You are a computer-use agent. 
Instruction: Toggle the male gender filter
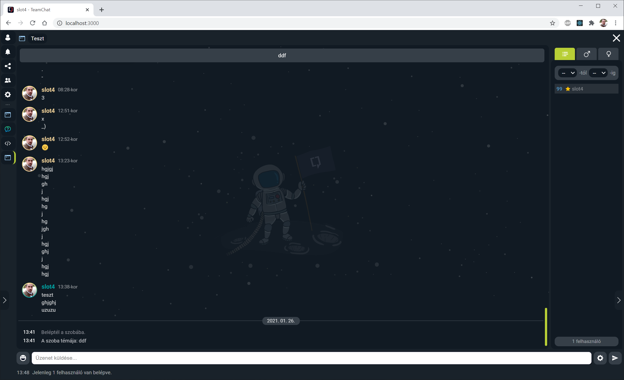point(586,54)
